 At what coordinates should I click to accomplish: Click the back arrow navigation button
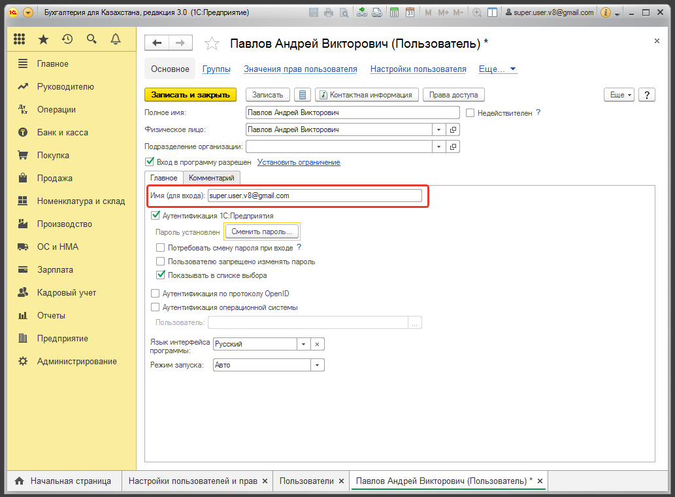tap(157, 43)
